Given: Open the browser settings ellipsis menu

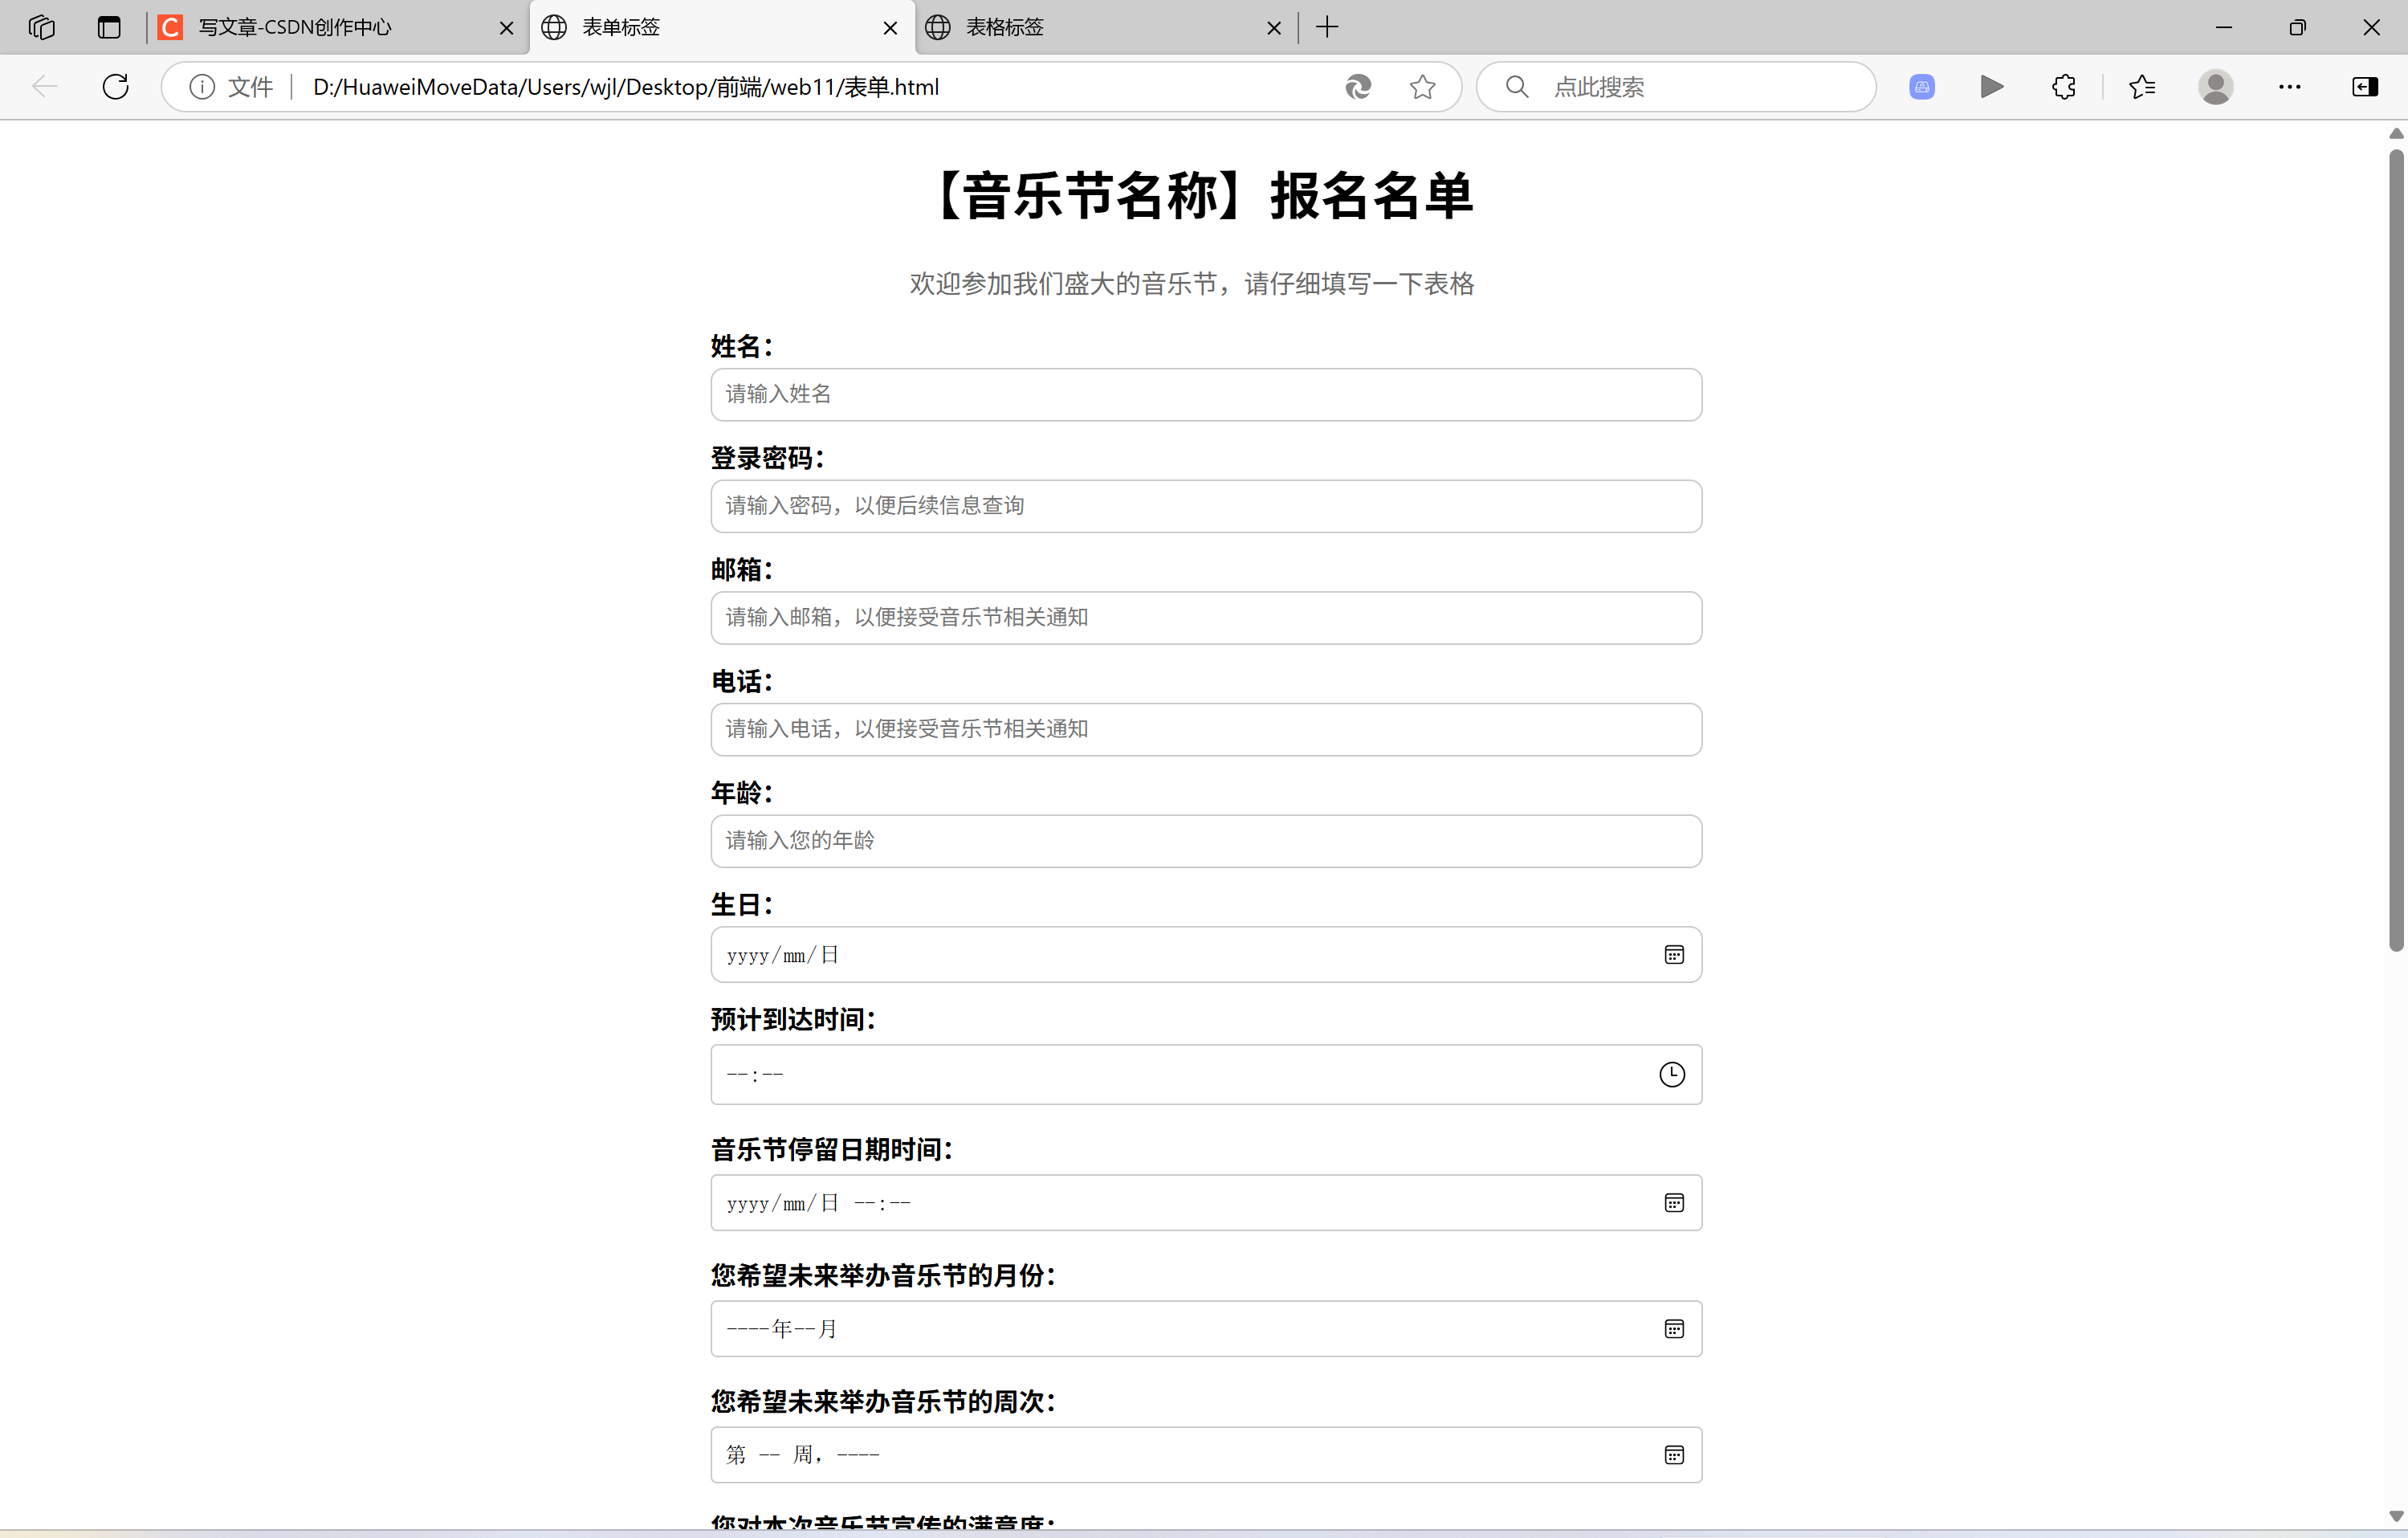Looking at the screenshot, I should tap(2289, 87).
